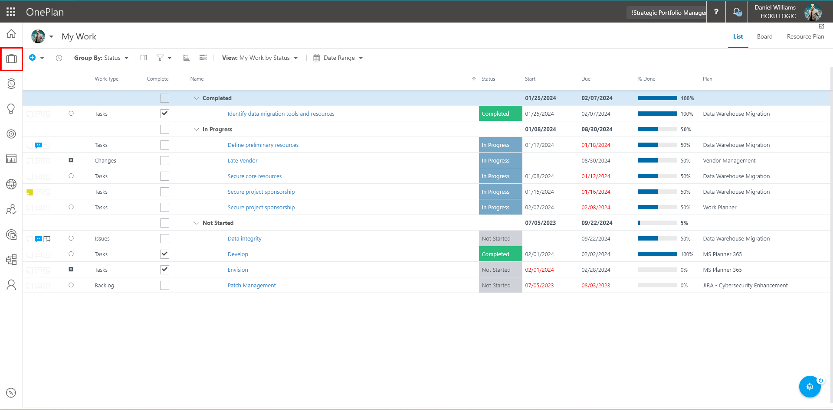Sort by the Name column header
Viewport: 833px width, 410px height.
tap(197, 79)
